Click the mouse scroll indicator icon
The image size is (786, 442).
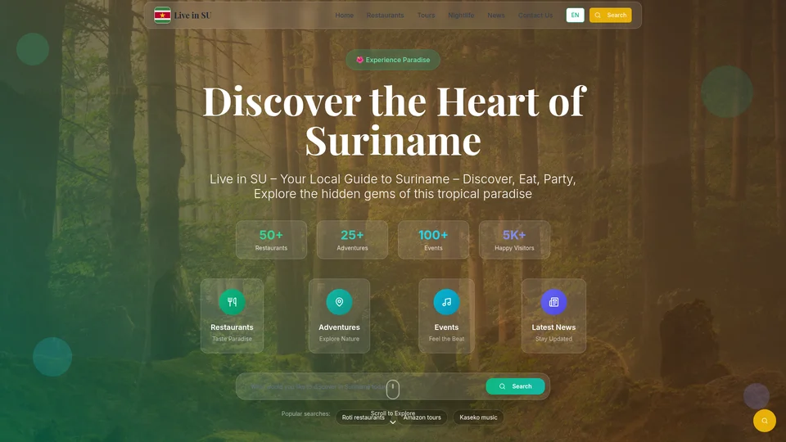coord(392,389)
